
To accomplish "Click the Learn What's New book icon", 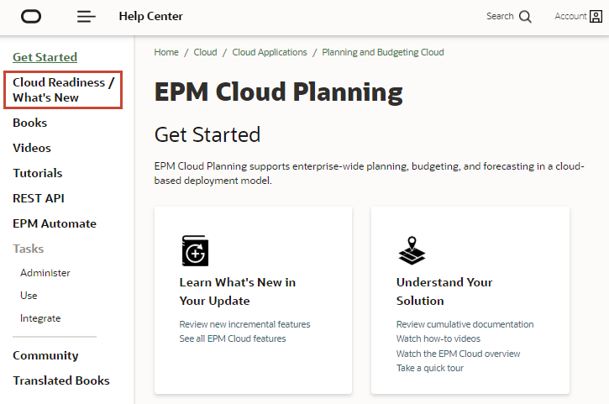I will pyautogui.click(x=195, y=250).
